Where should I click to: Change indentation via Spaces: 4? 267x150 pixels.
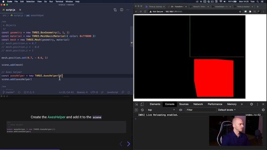[82, 92]
